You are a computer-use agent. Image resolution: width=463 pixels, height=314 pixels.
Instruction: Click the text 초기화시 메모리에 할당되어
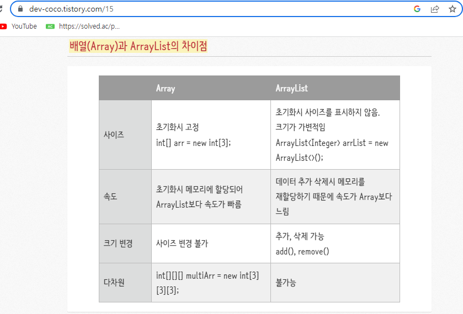tap(199, 189)
